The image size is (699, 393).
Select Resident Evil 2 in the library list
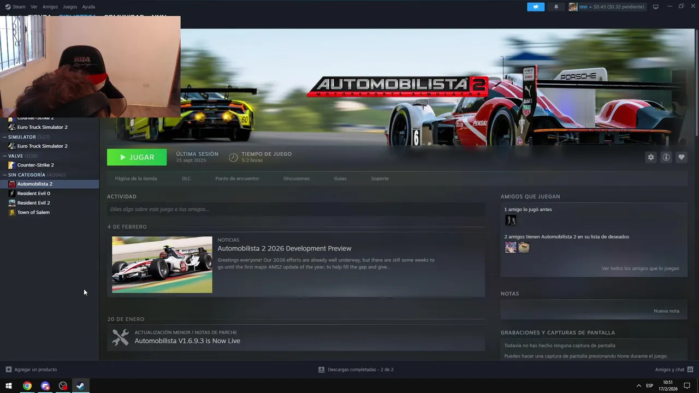point(33,203)
